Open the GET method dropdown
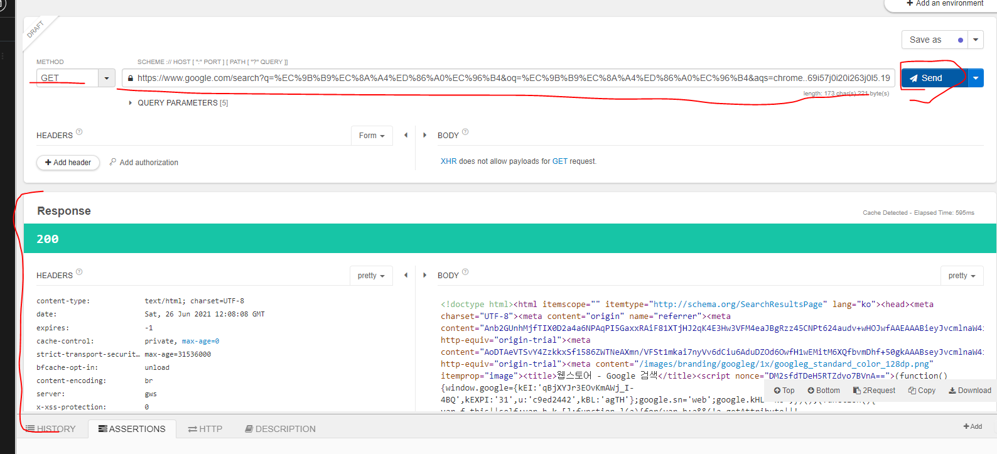997x454 pixels. click(107, 78)
